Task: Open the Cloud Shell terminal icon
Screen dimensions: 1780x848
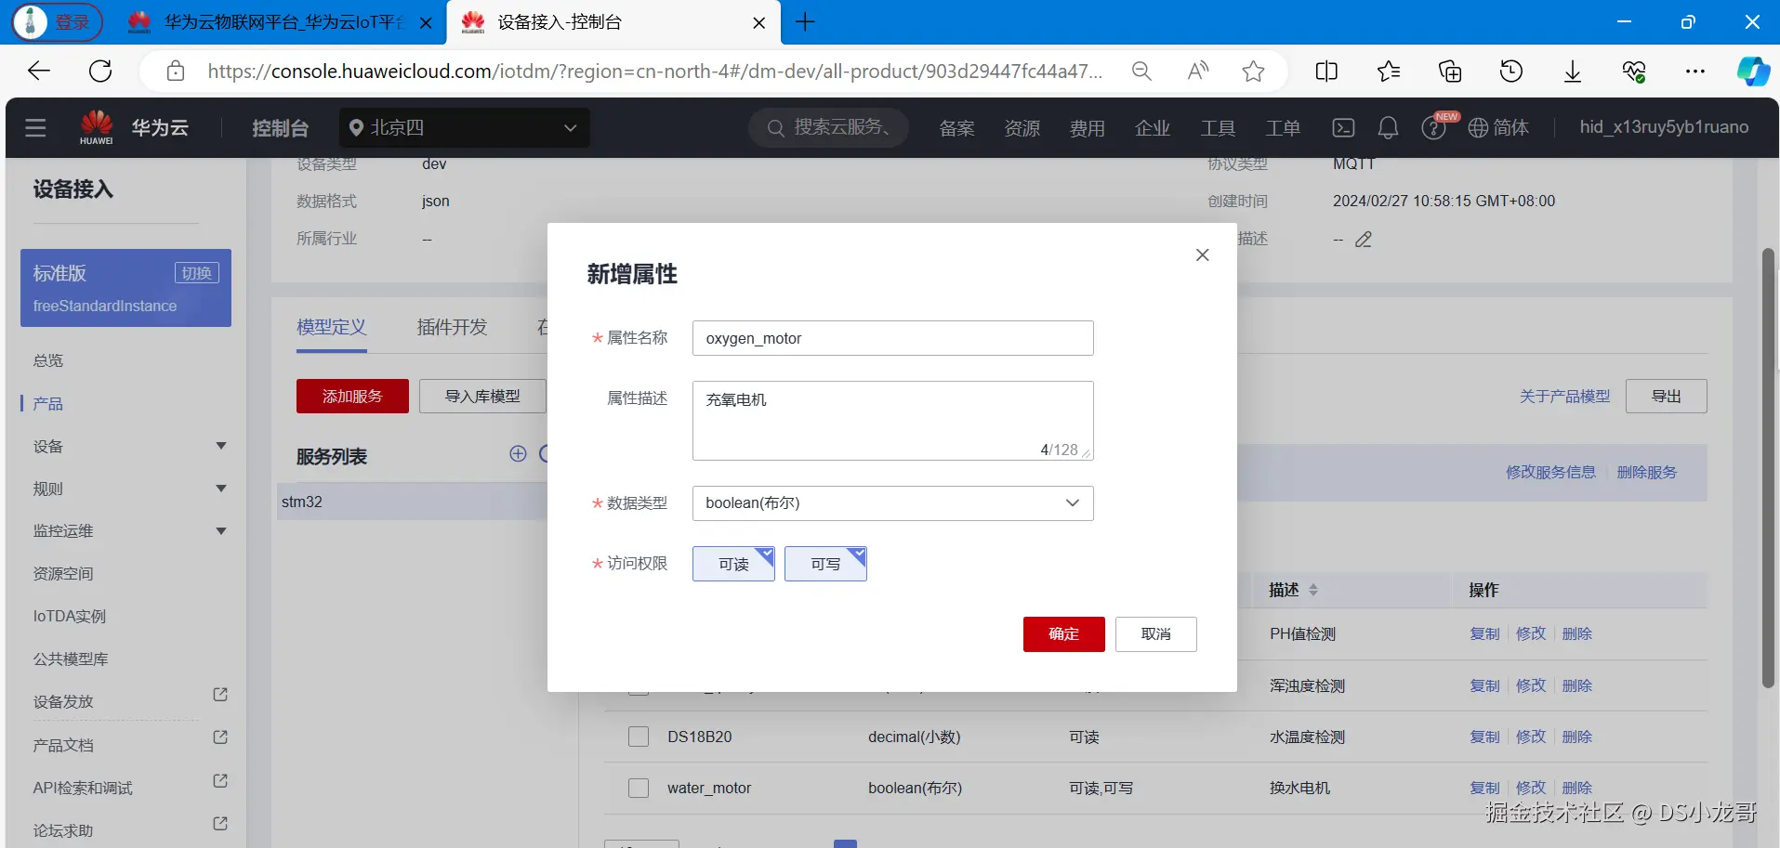Action: pyautogui.click(x=1343, y=128)
